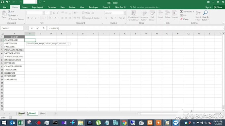
Task: Switch to the Developer tab
Action: click(x=93, y=7)
